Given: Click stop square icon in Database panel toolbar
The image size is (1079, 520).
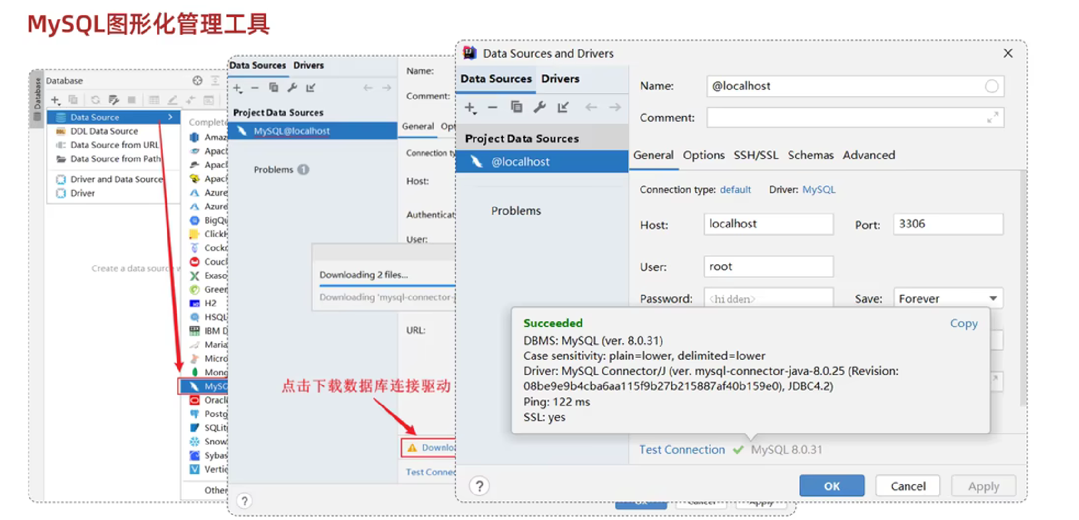Looking at the screenshot, I should coord(132,100).
